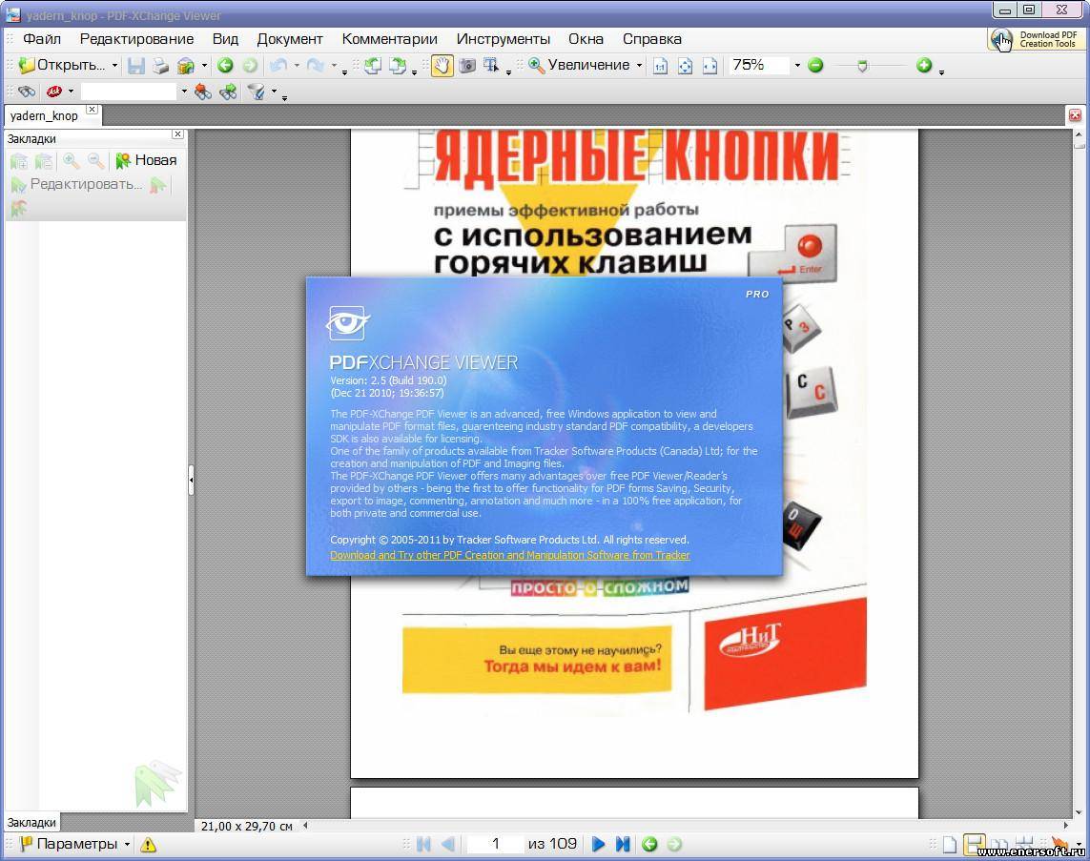Viewport: 1090px width, 861px height.
Task: Open dropdown arrow next to Открыть
Action: click(x=114, y=66)
